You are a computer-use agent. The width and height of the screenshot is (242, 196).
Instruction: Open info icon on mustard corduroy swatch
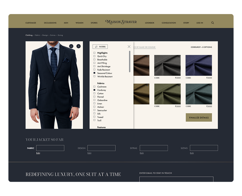coord(148,85)
